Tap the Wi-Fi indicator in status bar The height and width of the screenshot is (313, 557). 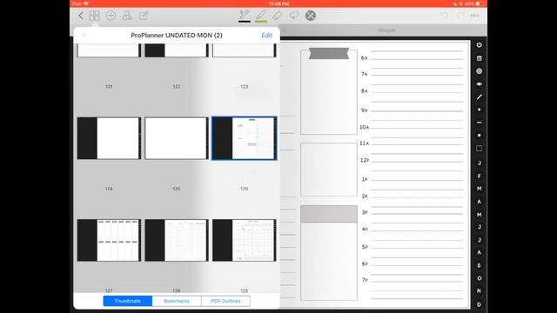(86, 3)
